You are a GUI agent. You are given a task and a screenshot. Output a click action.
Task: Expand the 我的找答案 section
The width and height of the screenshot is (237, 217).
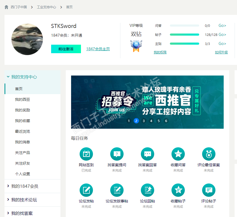pyautogui.click(x=32, y=213)
